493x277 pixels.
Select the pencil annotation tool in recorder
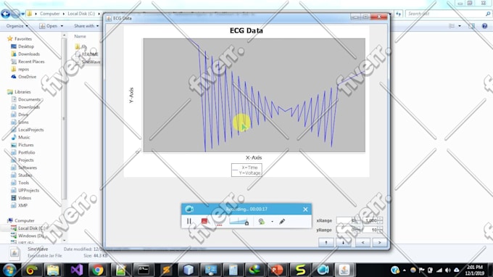click(x=282, y=221)
